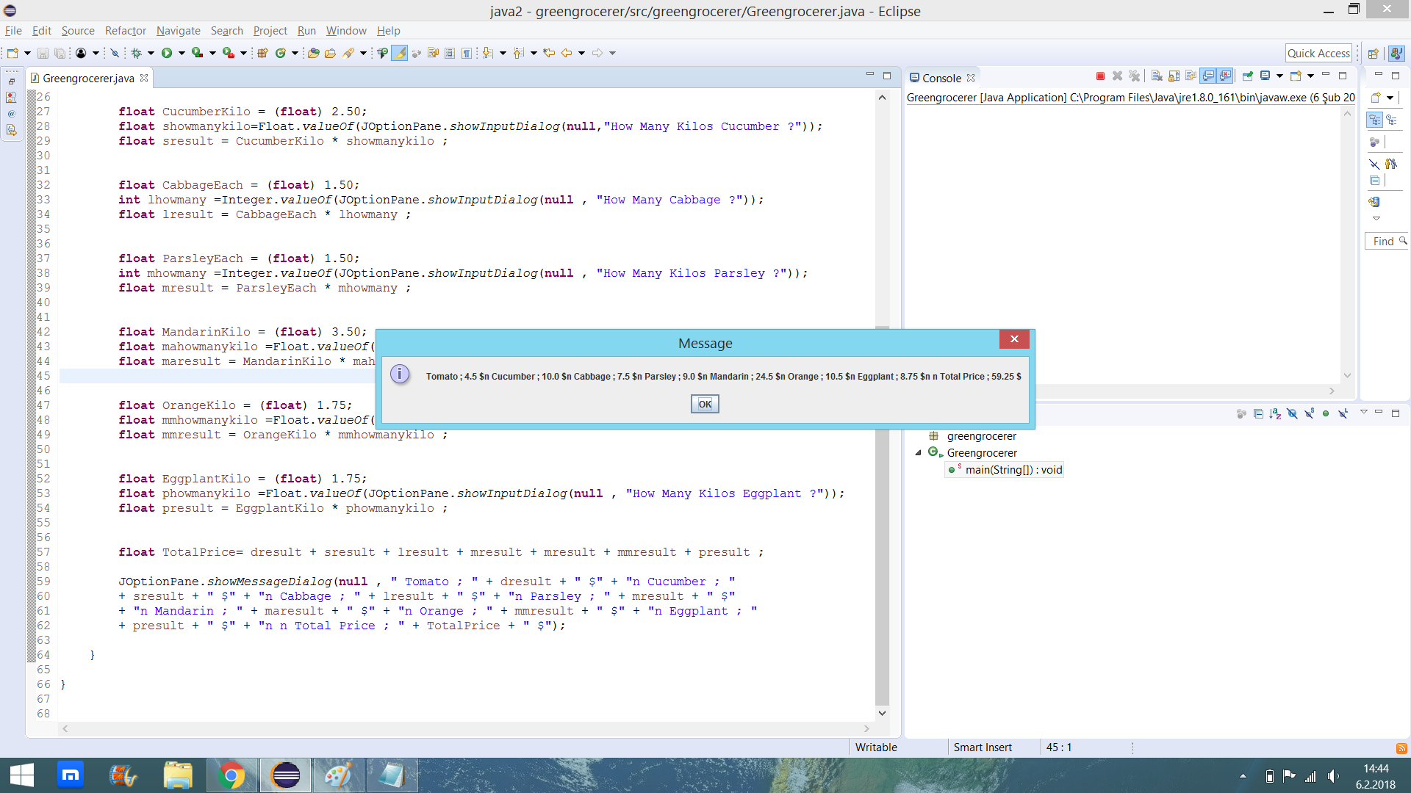1411x793 pixels.
Task: Click editor horizontal scrollbar right arrow
Action: (x=866, y=728)
